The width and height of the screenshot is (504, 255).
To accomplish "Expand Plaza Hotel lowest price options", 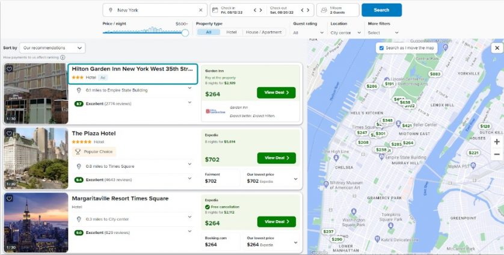I will [x=296, y=179].
